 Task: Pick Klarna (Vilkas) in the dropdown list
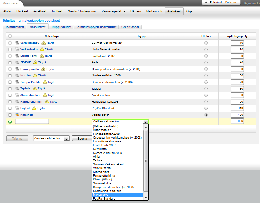(x=118, y=180)
